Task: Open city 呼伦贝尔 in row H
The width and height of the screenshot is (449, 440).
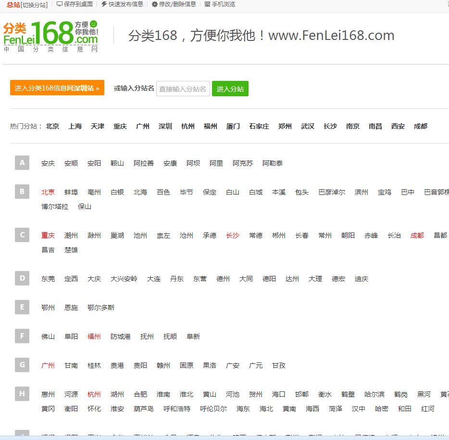Action: point(213,409)
